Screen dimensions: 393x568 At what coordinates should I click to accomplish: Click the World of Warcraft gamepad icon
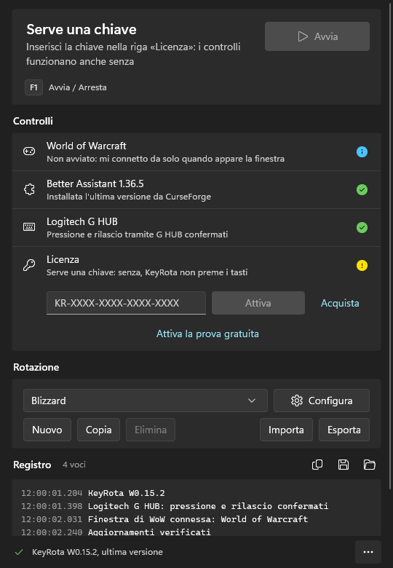[29, 151]
